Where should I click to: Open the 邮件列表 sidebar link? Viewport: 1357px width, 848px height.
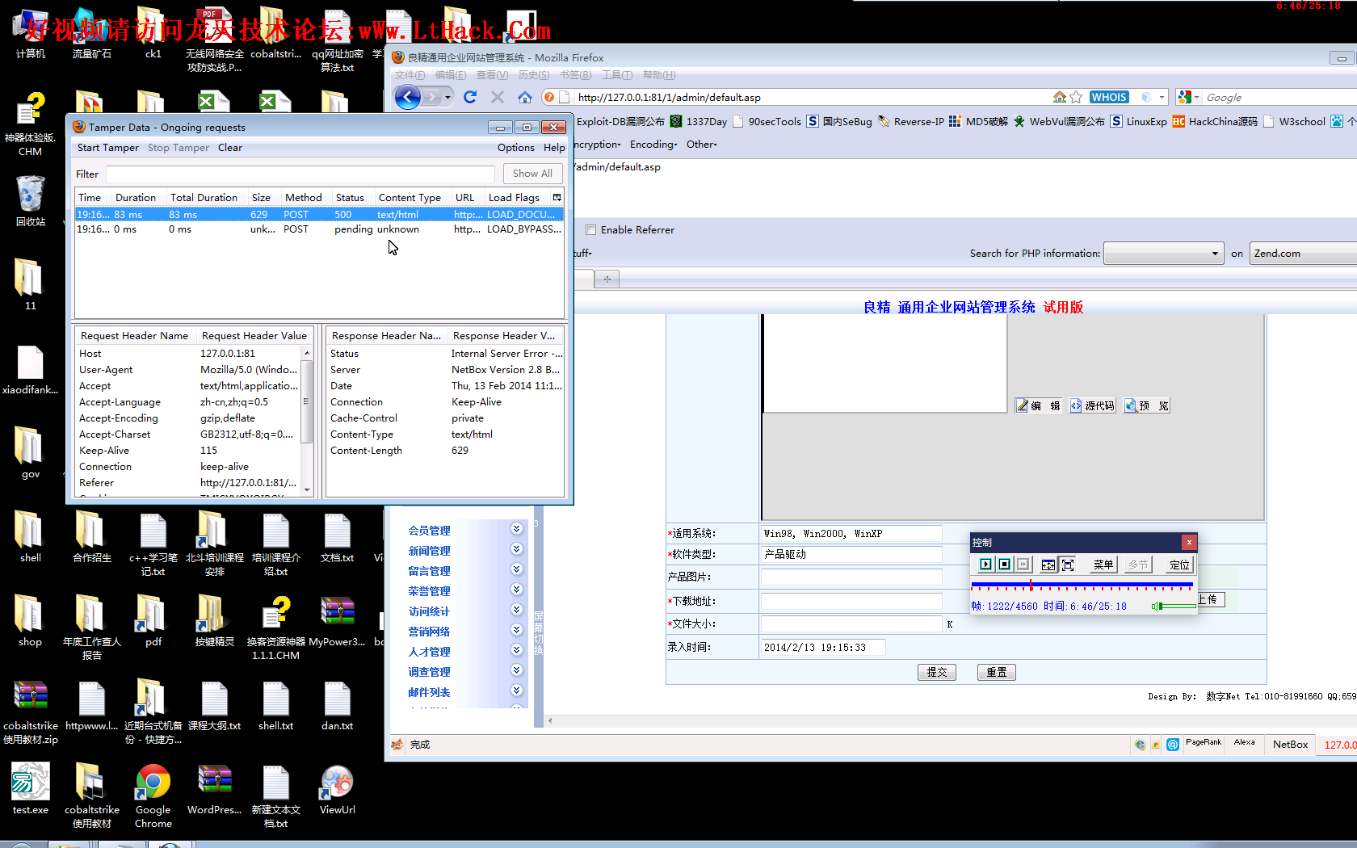click(429, 692)
